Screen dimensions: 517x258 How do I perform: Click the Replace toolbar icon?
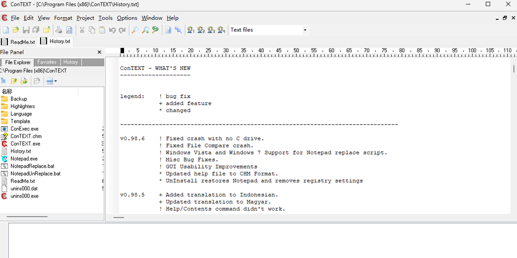pyautogui.click(x=155, y=30)
